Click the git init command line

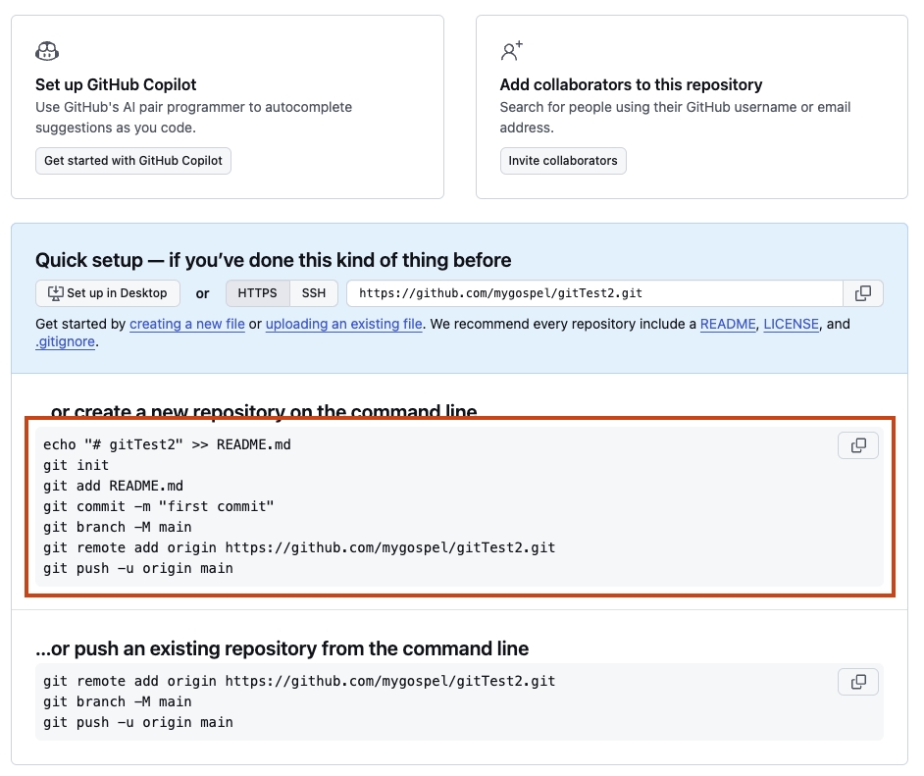tap(77, 465)
